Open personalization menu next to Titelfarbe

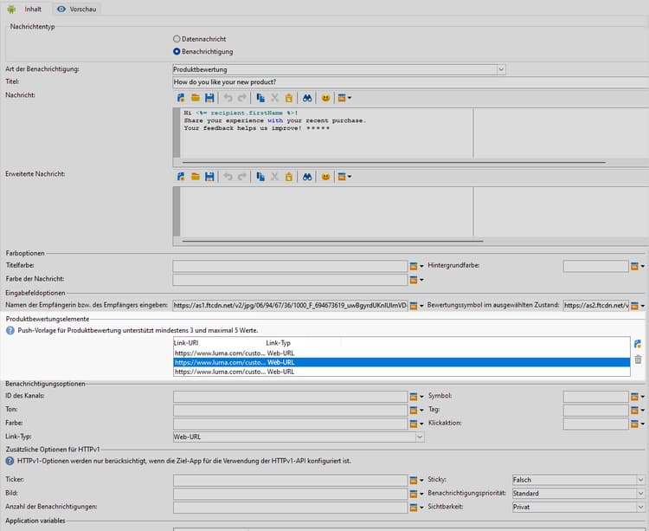tap(416, 266)
